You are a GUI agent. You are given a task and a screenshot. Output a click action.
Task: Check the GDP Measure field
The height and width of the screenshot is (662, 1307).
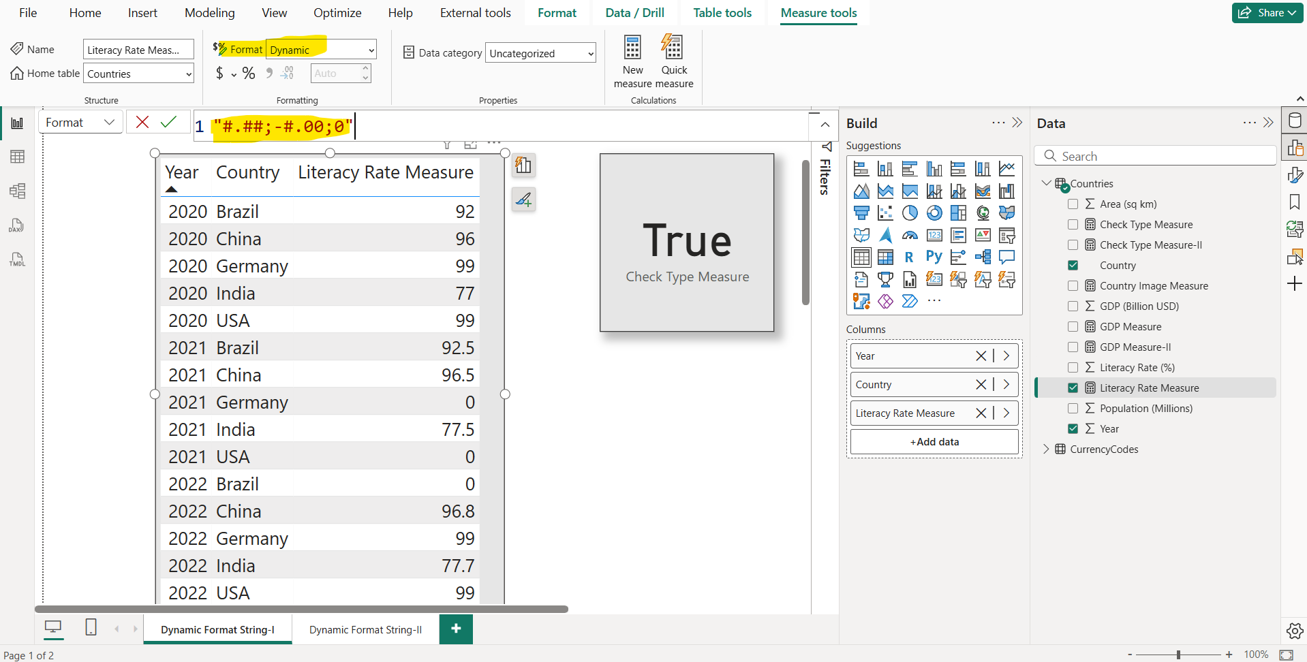[1074, 326]
